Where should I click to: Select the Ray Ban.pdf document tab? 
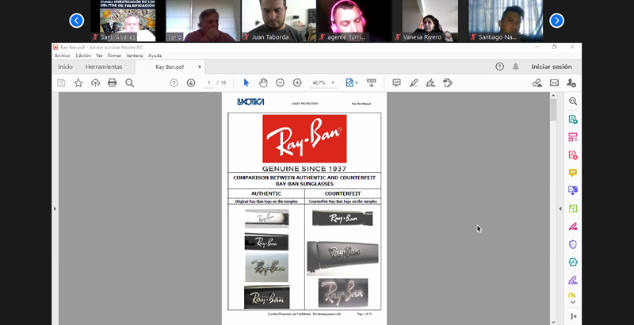[x=170, y=67]
